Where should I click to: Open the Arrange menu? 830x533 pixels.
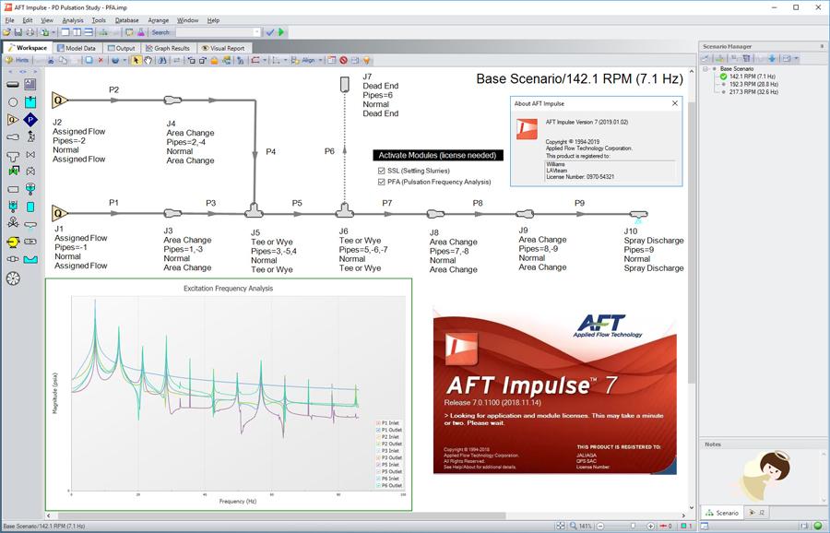tap(159, 20)
